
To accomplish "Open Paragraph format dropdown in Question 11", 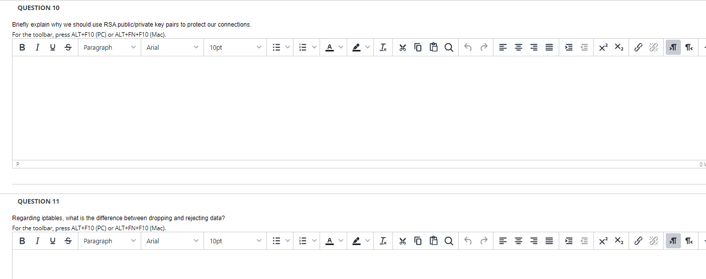I will tap(110, 241).
